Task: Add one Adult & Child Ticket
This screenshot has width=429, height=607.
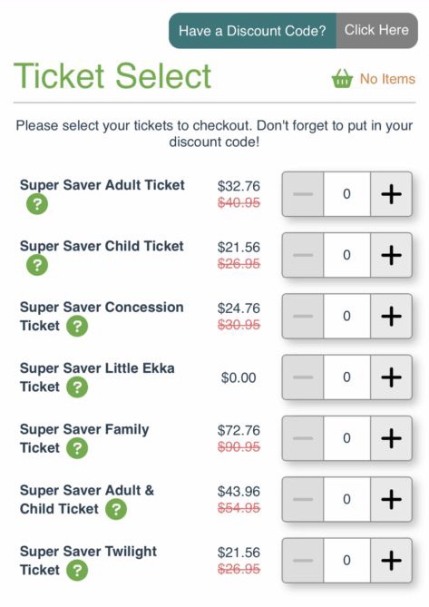Action: [391, 499]
